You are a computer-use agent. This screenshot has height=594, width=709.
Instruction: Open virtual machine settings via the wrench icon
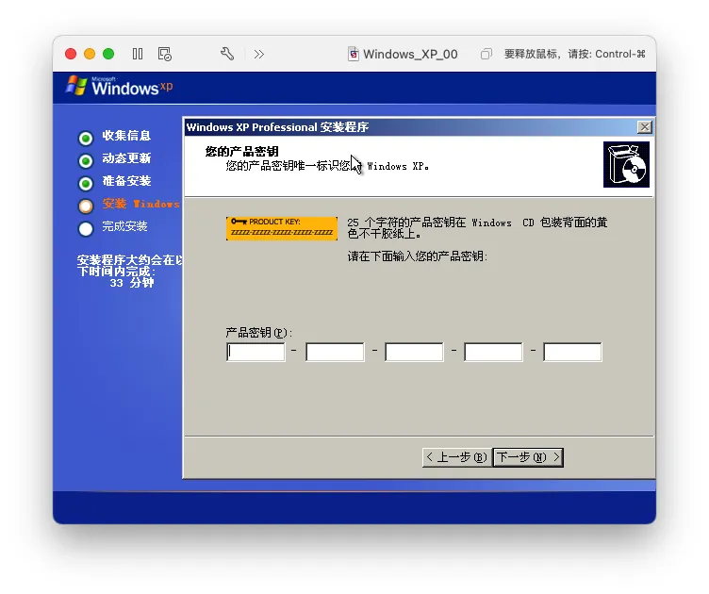(227, 55)
